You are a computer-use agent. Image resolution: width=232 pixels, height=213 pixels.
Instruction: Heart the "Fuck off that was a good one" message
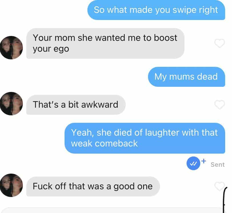pos(219,186)
